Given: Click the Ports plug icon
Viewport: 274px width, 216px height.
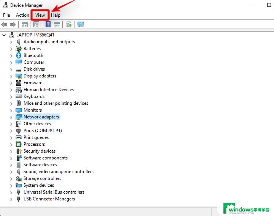Looking at the screenshot, I should [x=19, y=131].
